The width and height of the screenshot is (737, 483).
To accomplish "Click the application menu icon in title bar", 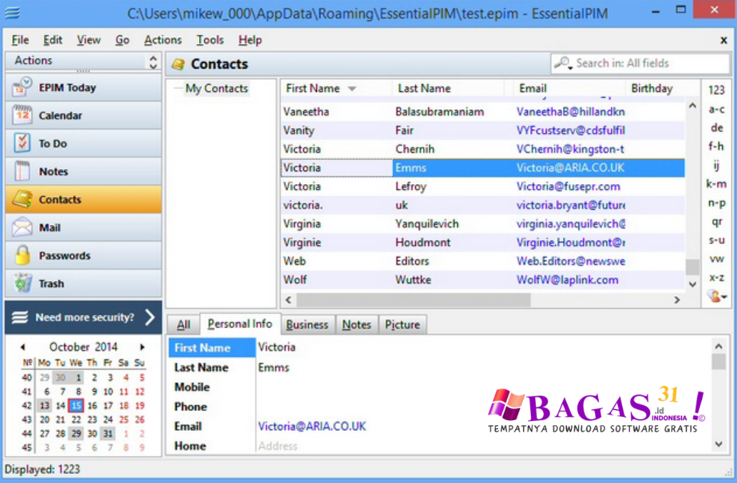I will [x=12, y=12].
